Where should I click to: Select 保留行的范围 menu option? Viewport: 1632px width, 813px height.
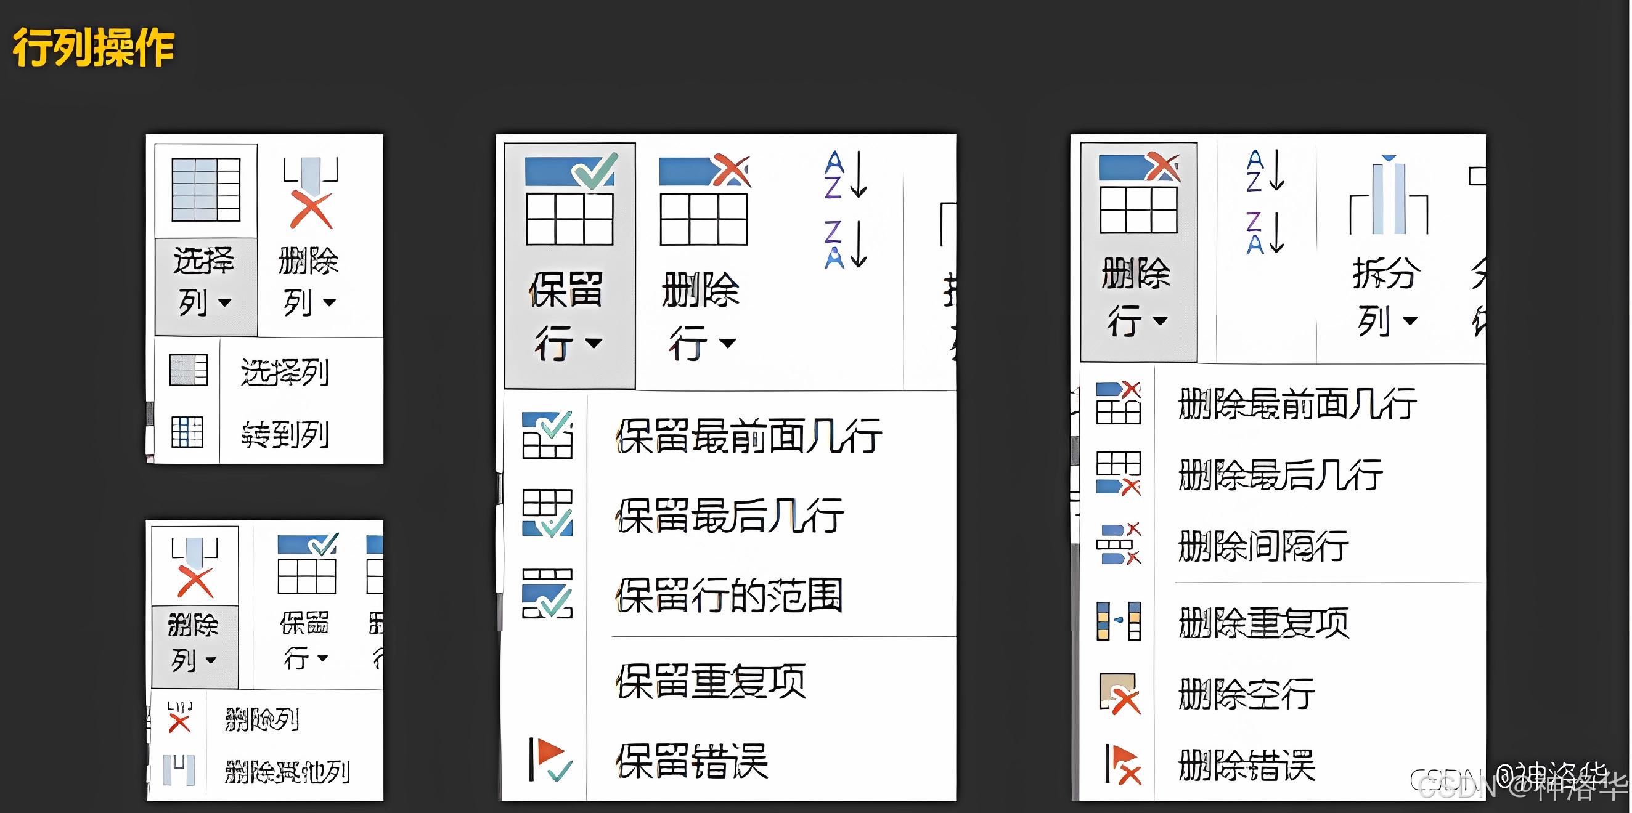pos(728,595)
